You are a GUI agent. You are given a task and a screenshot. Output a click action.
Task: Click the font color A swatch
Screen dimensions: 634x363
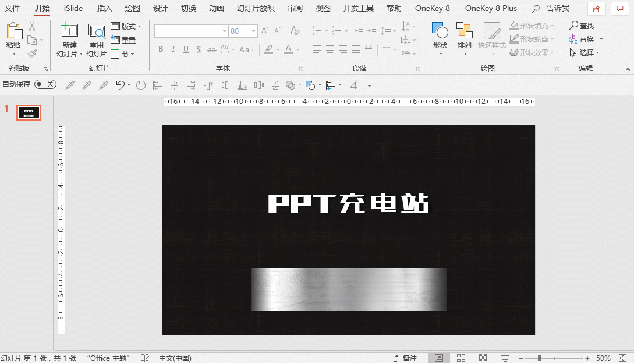click(288, 49)
